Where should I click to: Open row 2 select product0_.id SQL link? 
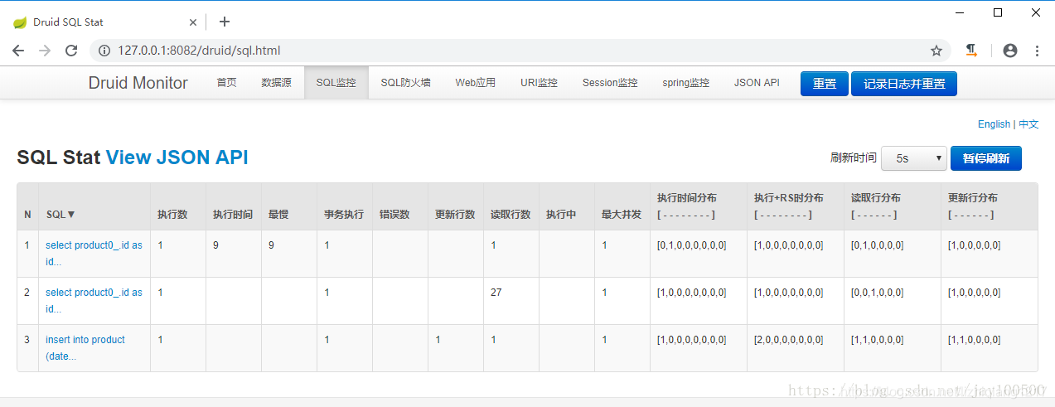pyautogui.click(x=94, y=301)
